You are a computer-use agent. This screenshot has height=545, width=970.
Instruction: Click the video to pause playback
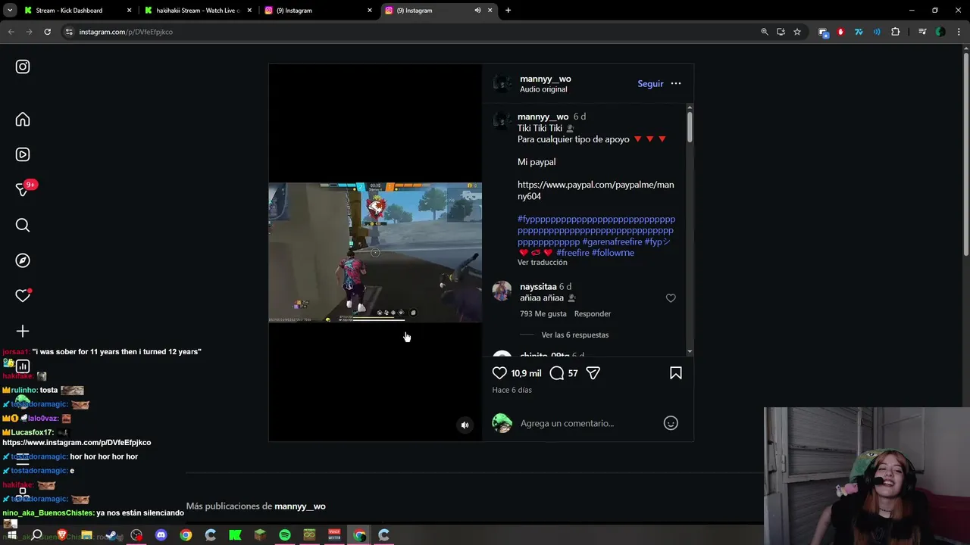375,252
